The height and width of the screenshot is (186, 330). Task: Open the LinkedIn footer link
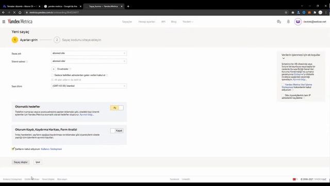tap(186, 179)
